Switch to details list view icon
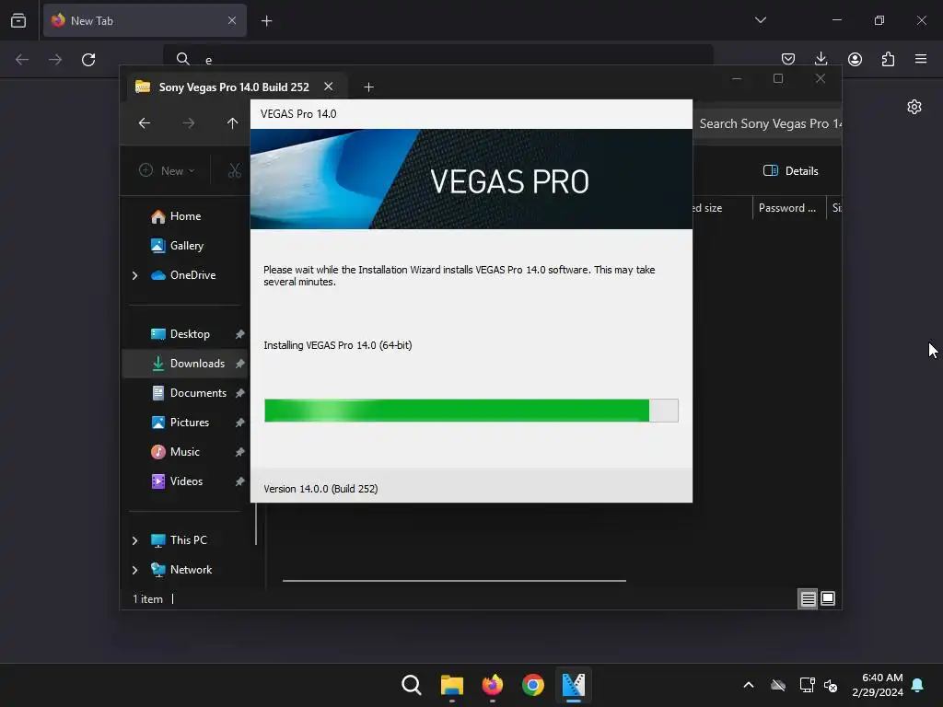 click(808, 598)
